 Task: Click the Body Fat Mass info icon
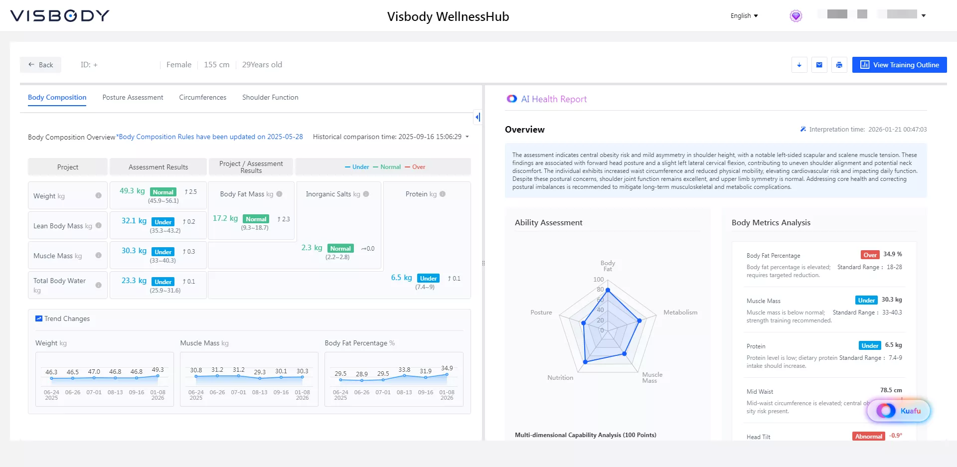coord(279,194)
